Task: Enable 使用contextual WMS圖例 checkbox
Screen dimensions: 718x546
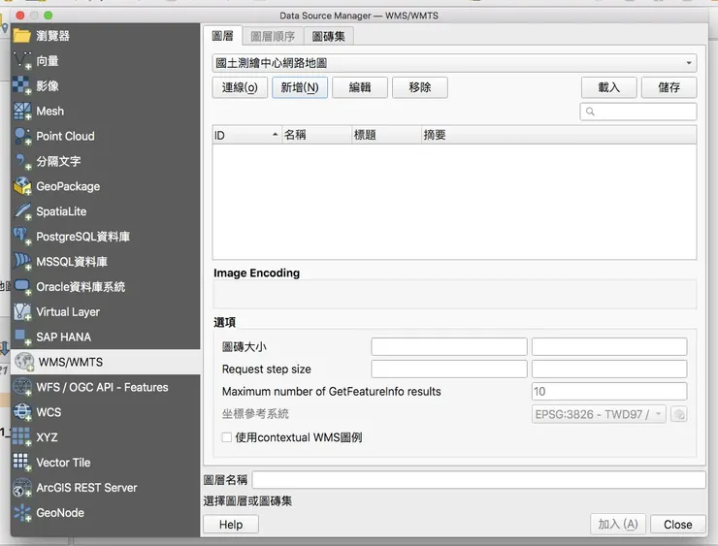Action: click(x=227, y=437)
